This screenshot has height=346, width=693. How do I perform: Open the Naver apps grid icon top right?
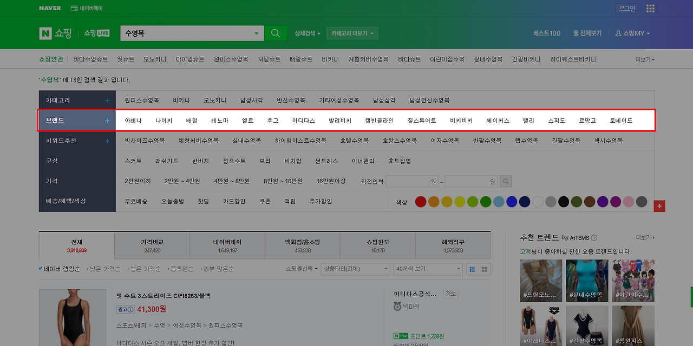(x=650, y=8)
